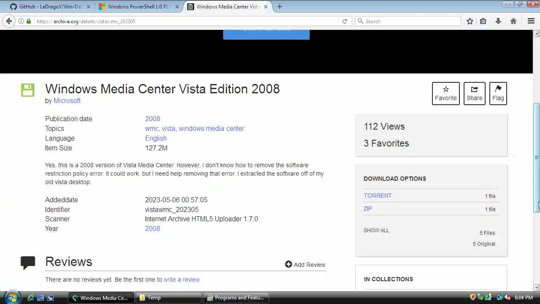Screen dimensions: 540x304
Task: Close the GitHub LeDragoX tab
Action: point(89,7)
